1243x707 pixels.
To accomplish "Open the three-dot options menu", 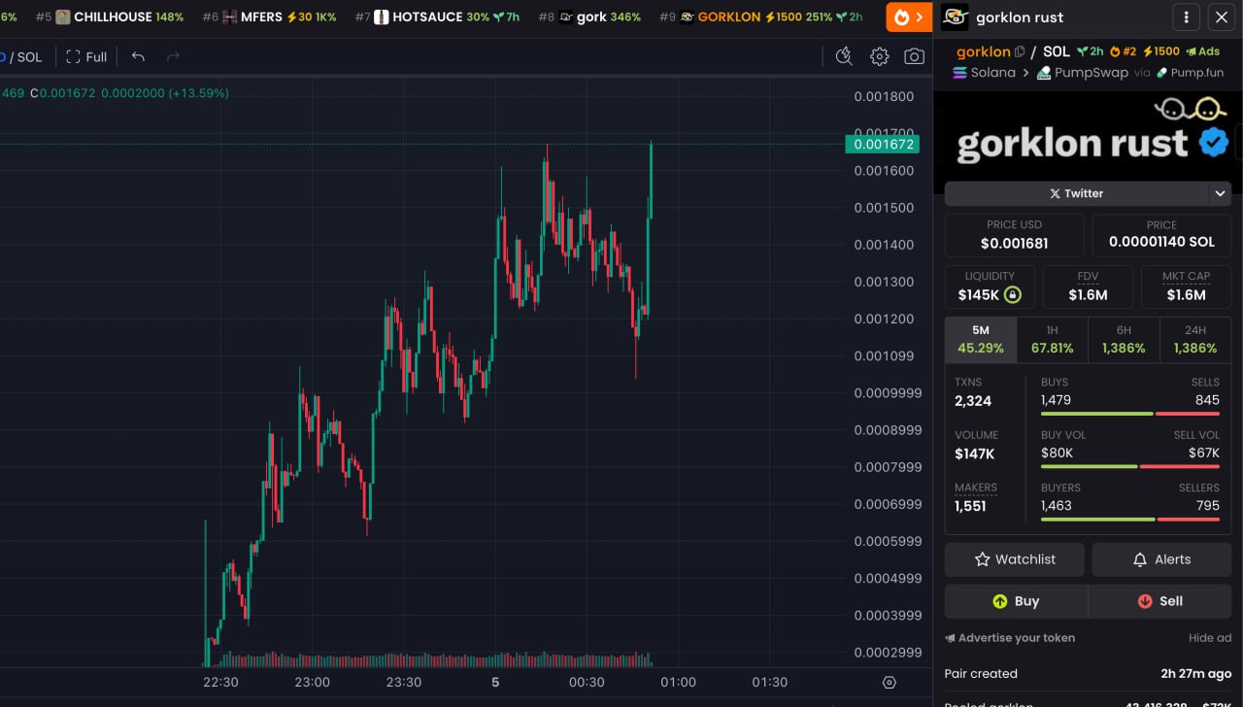I will [x=1186, y=17].
